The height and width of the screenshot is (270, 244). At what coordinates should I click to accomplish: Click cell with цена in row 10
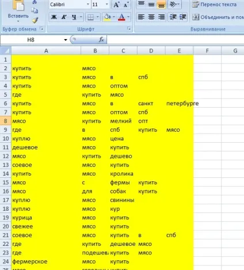pyautogui.click(x=123, y=139)
